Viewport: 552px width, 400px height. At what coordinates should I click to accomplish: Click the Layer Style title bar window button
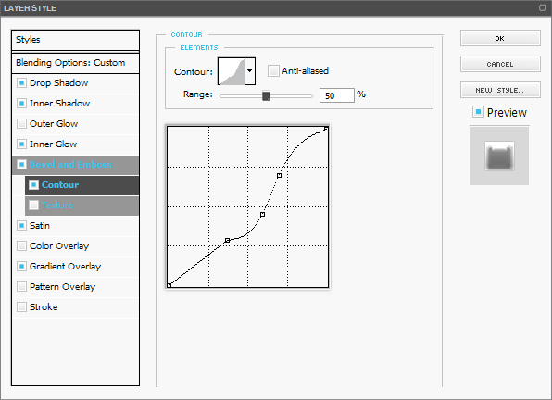click(542, 7)
